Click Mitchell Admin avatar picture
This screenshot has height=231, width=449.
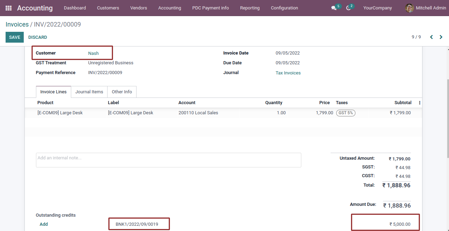coord(409,8)
